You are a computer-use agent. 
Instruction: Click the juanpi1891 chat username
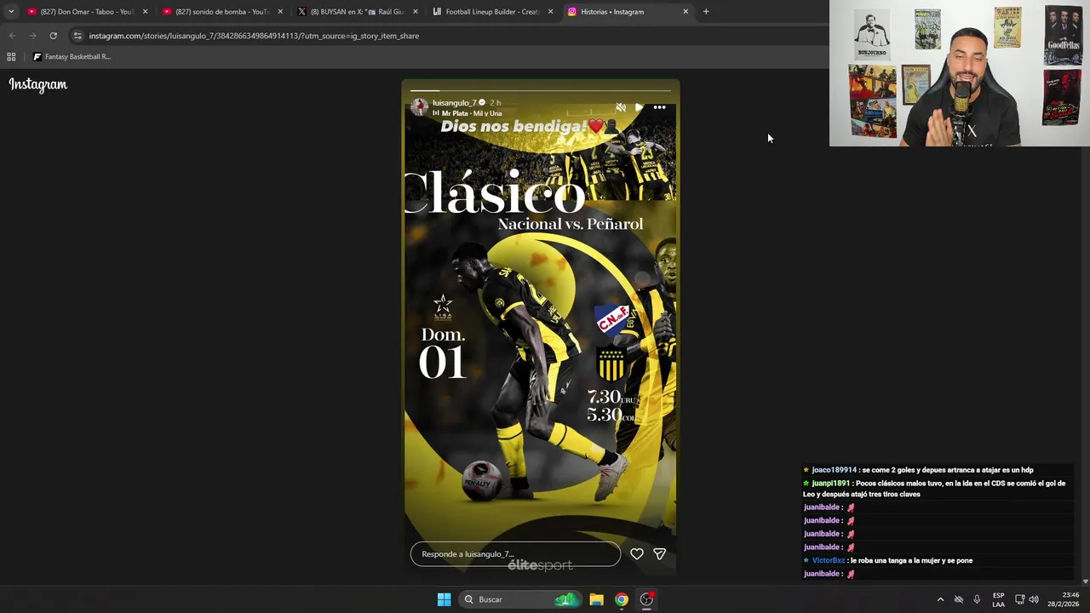830,484
